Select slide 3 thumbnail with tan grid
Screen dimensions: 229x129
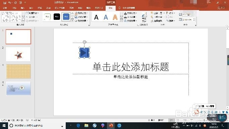point(18,71)
